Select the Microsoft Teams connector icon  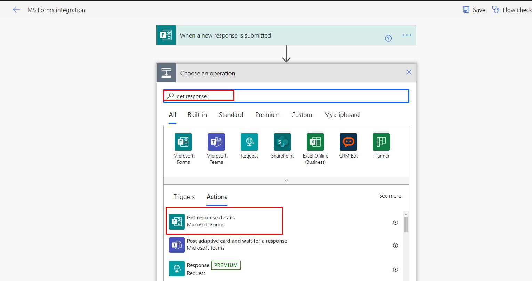click(216, 142)
